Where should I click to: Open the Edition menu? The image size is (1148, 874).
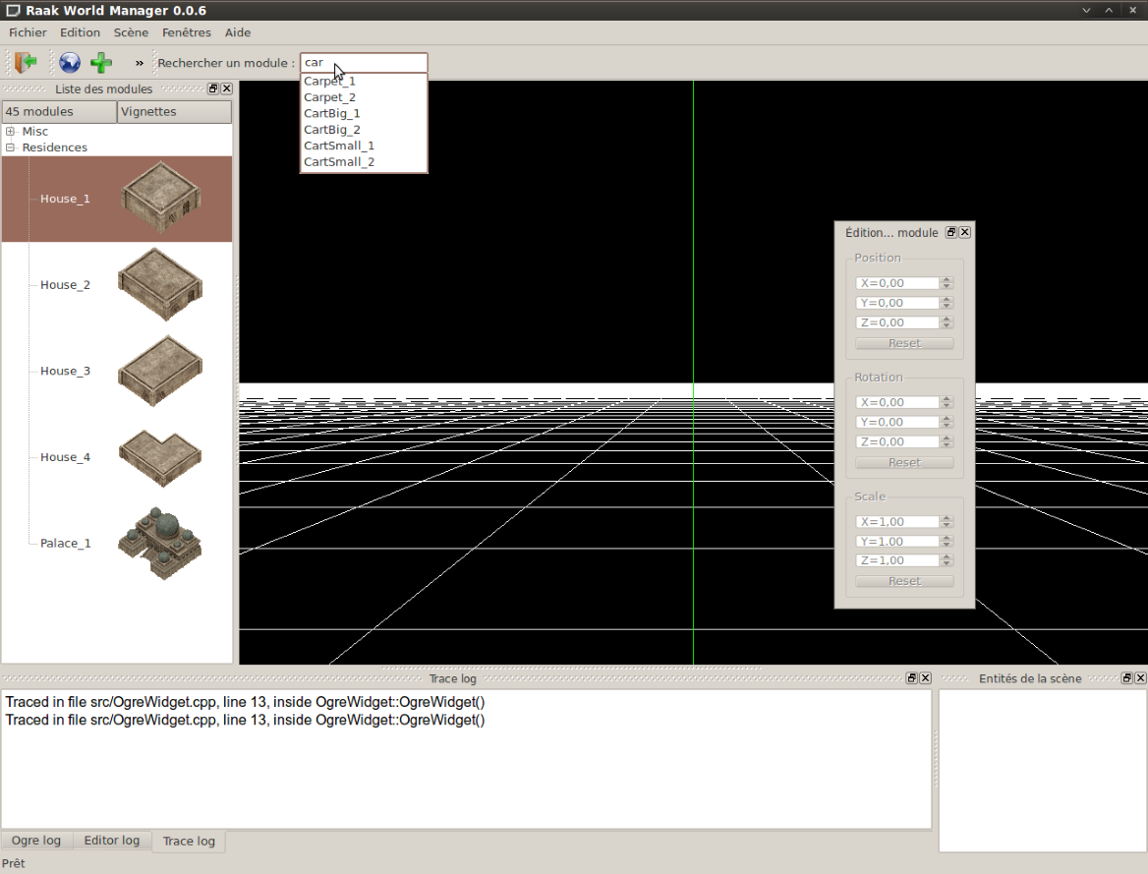tap(80, 32)
